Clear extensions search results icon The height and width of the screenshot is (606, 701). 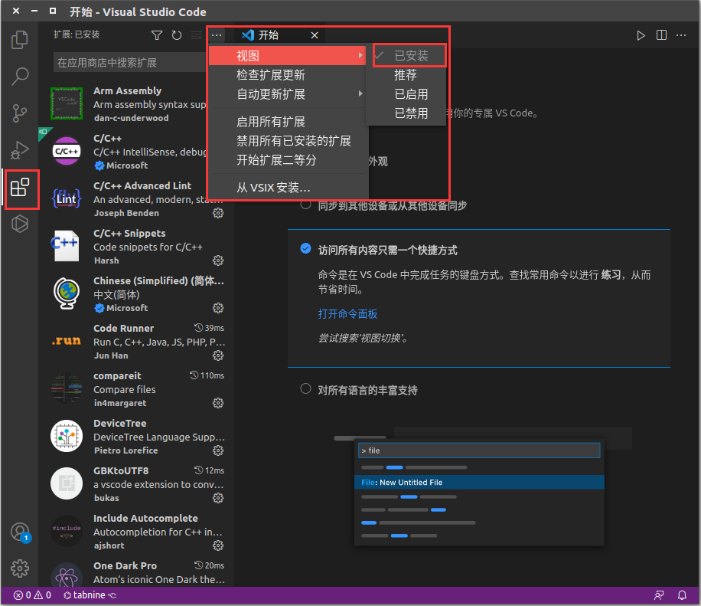197,35
